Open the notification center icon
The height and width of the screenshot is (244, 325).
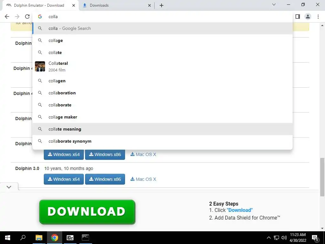[x=315, y=238]
